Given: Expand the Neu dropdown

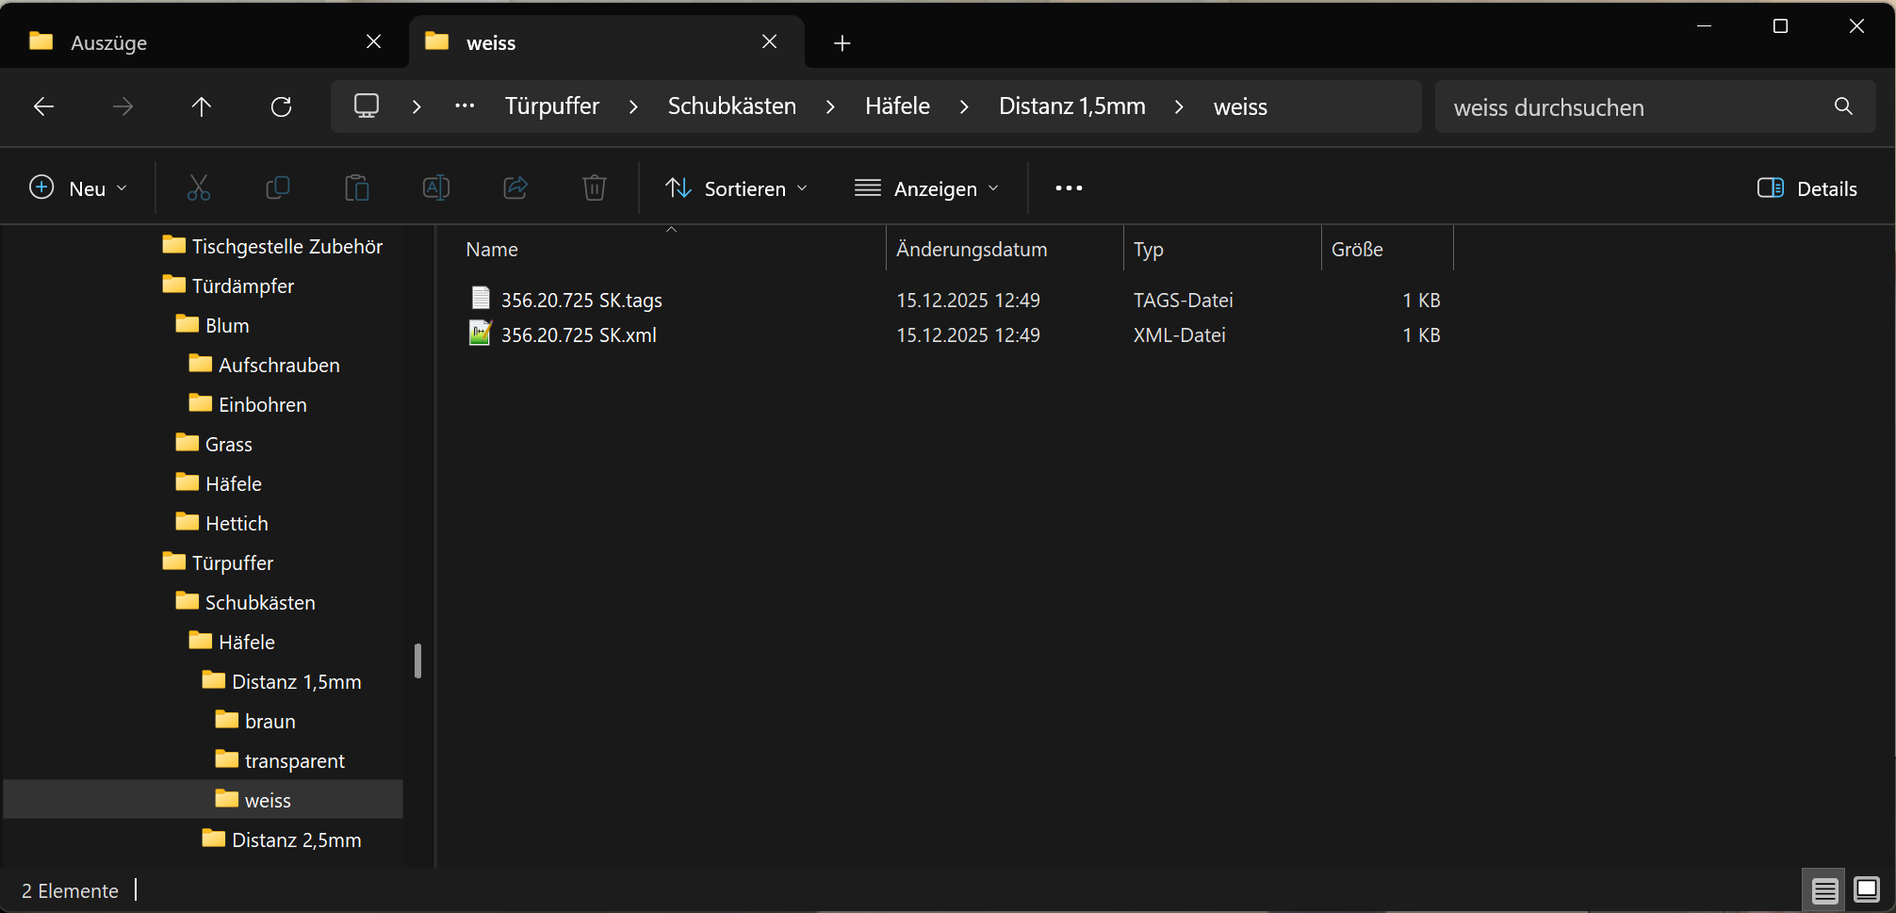Looking at the screenshot, I should coord(79,188).
